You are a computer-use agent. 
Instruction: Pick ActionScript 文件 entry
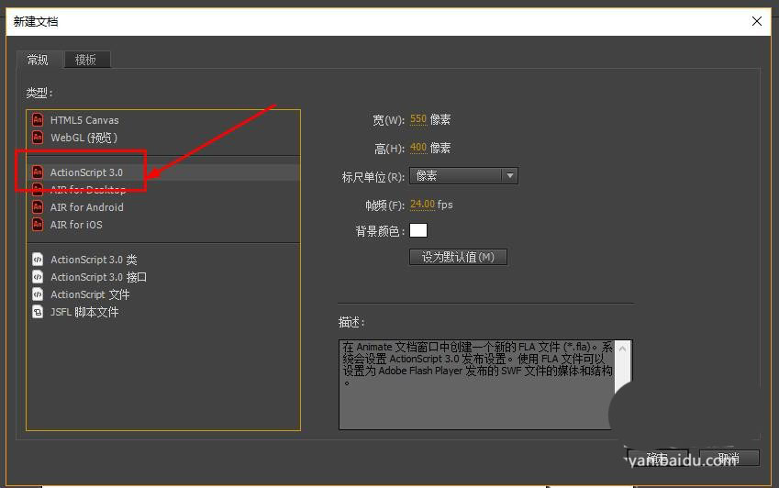click(x=163, y=294)
